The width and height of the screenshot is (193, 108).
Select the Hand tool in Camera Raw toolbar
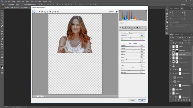click(x=36, y=12)
